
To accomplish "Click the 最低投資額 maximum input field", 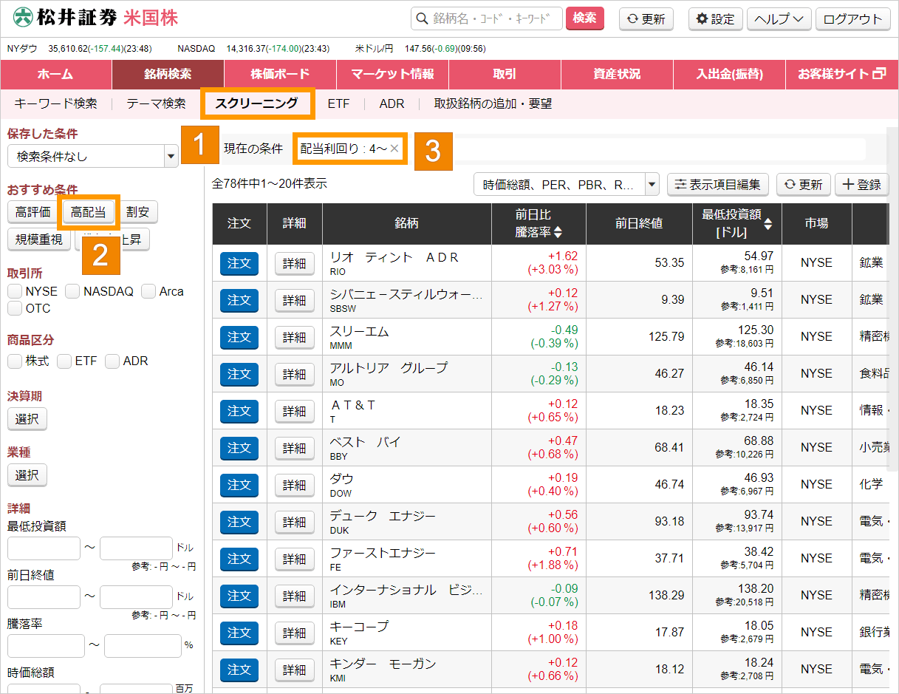I will click(x=136, y=548).
